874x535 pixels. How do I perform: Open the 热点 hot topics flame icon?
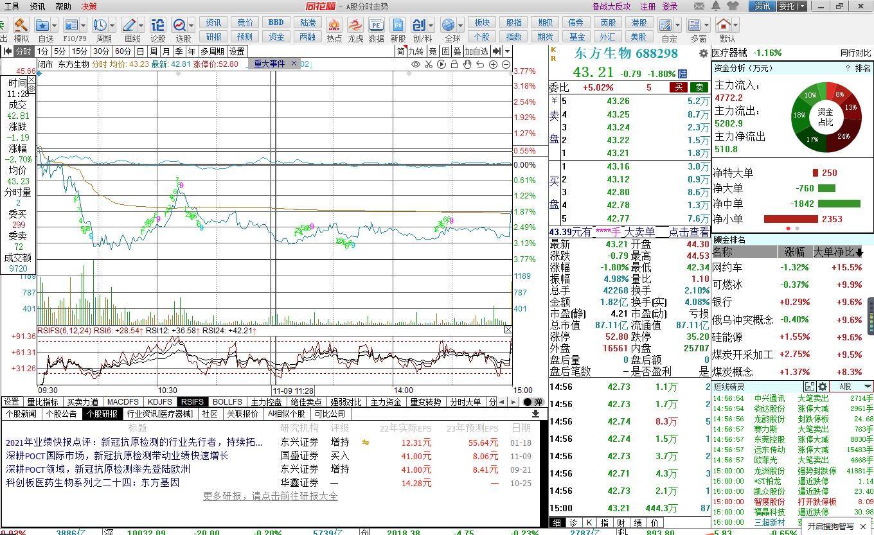point(334,25)
